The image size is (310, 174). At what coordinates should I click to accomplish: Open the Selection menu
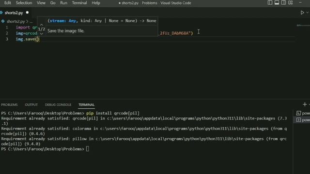[x=24, y=3]
